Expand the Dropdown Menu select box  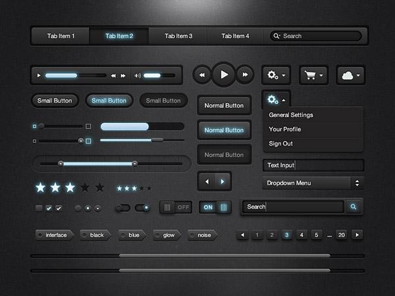(x=313, y=183)
